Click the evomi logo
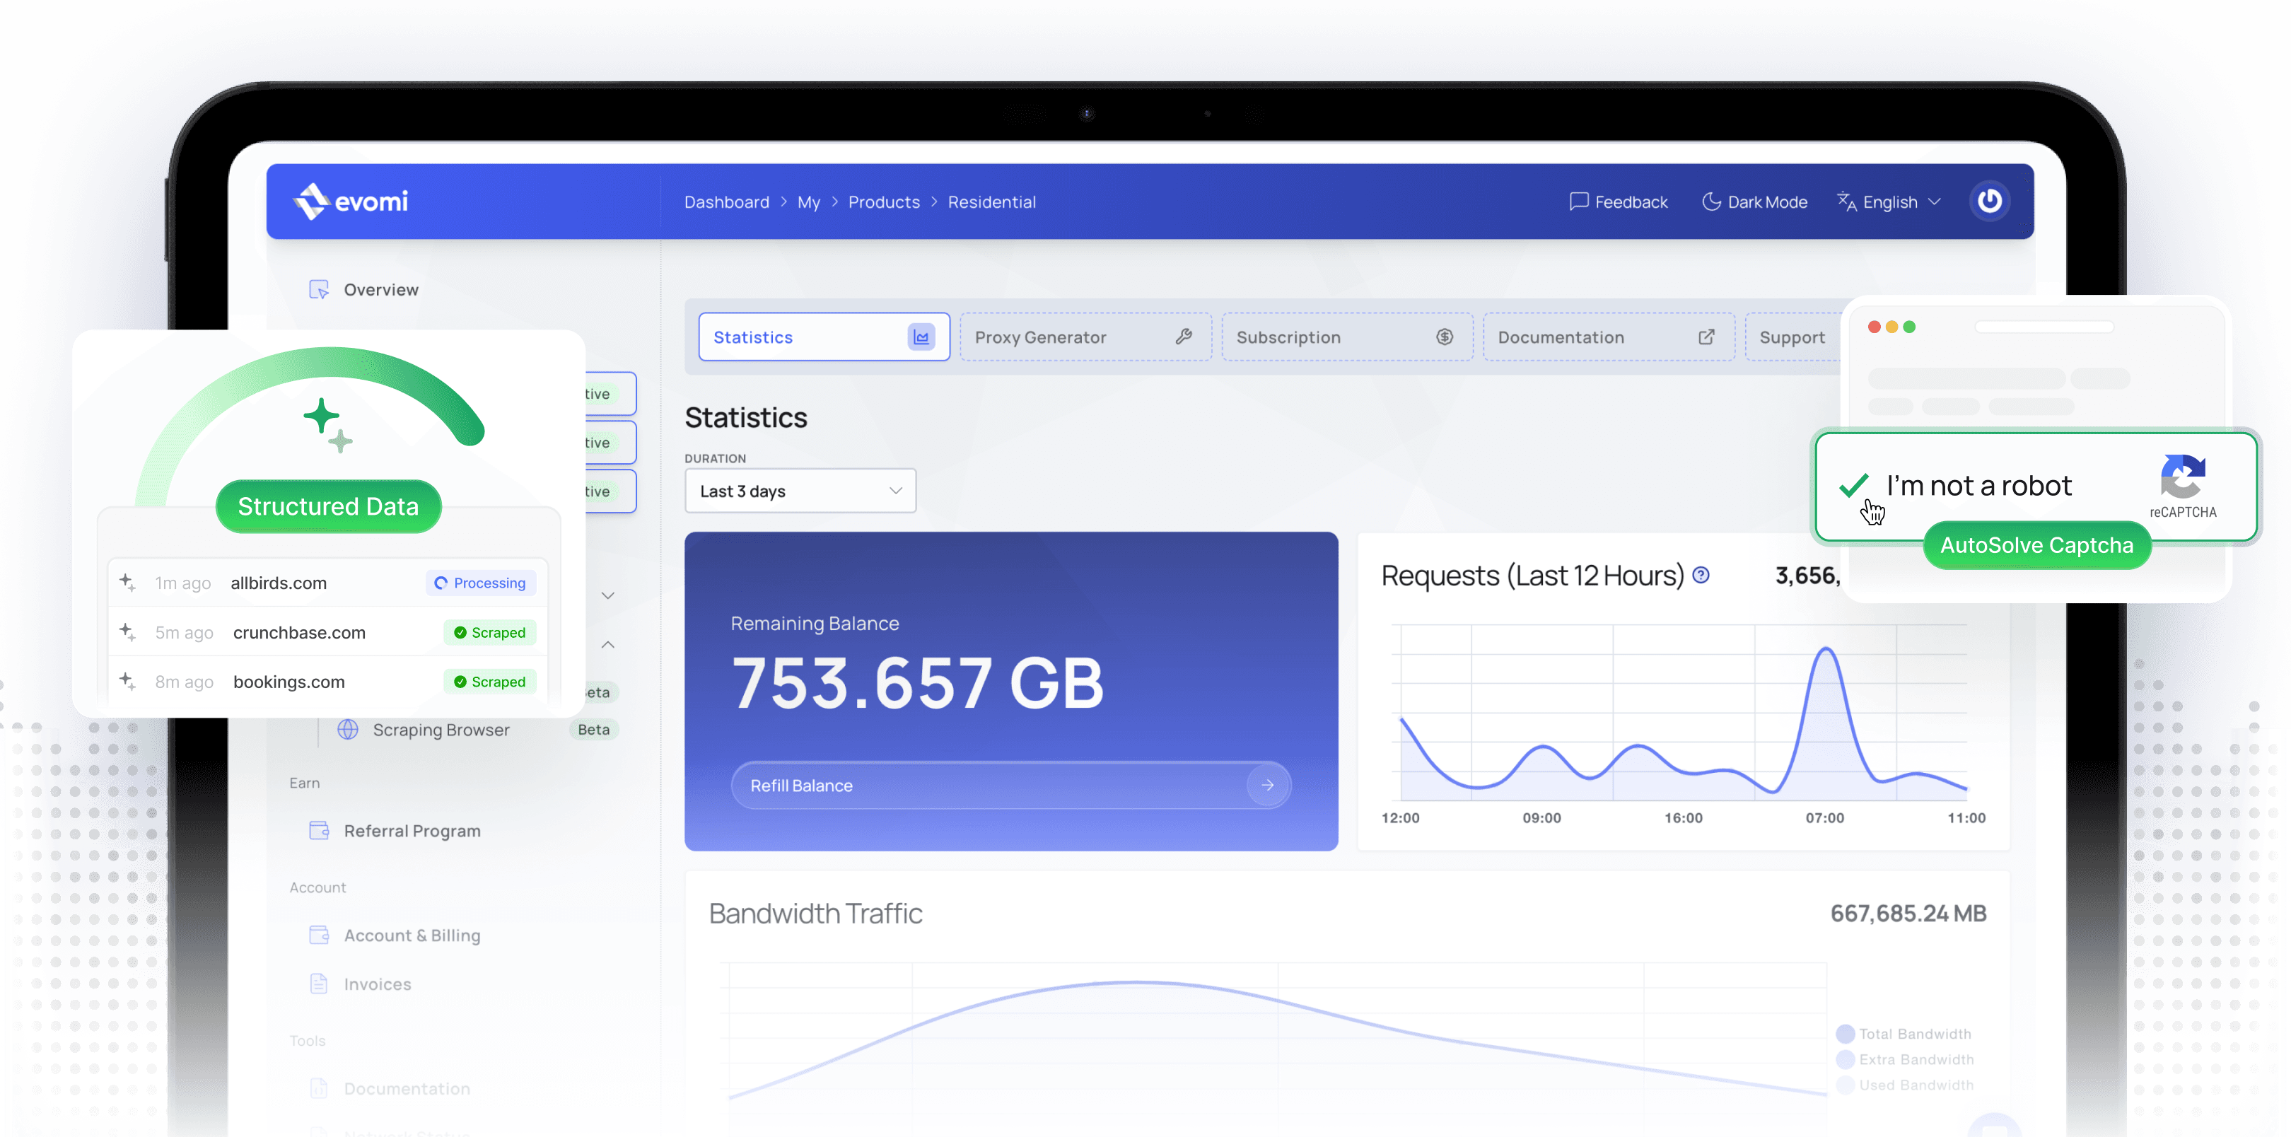Image resolution: width=2291 pixels, height=1137 pixels. (351, 201)
